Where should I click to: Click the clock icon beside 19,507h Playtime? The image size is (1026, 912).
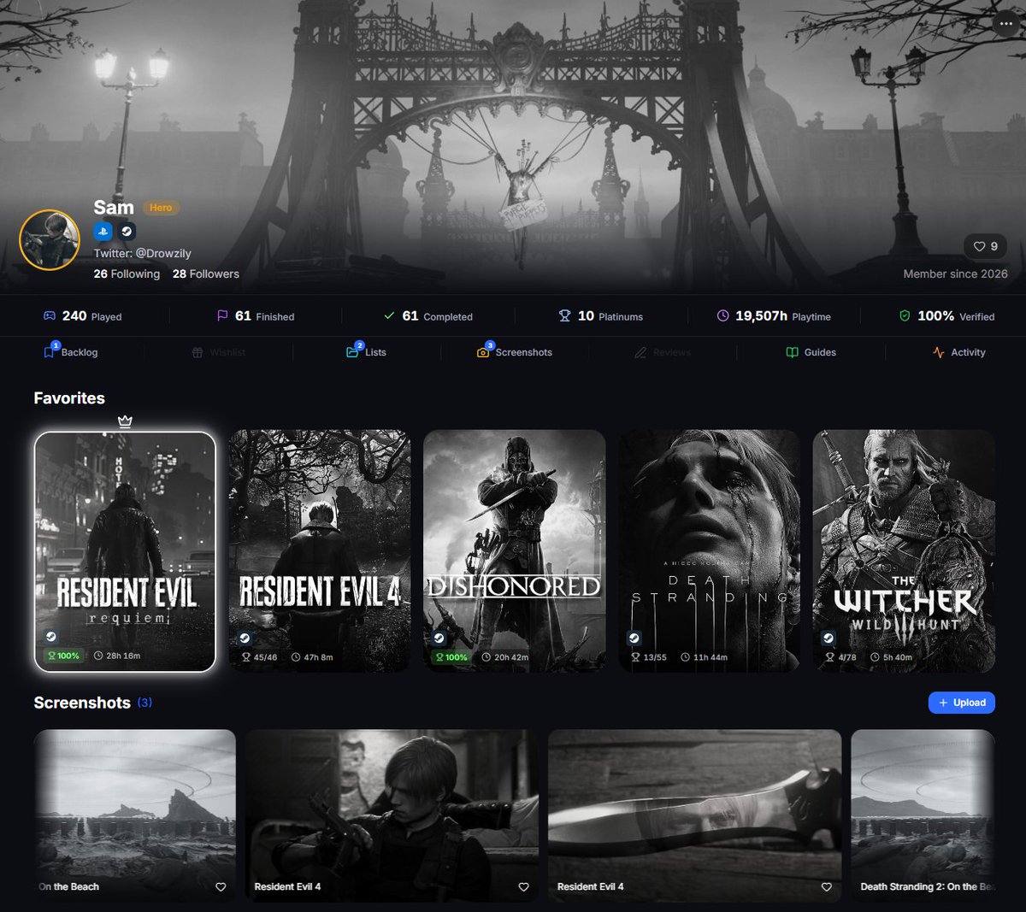[x=722, y=316]
